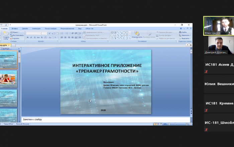Expand the font name combo box
The height and width of the screenshot is (147, 234).
33,33
